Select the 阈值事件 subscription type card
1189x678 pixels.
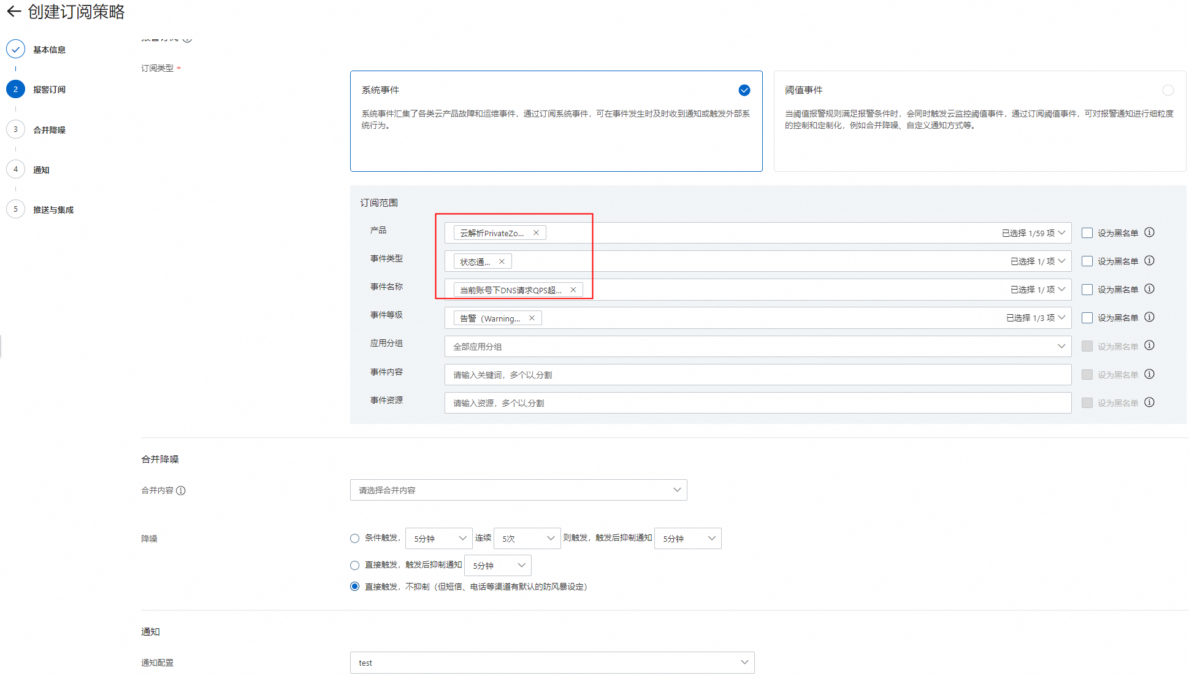coord(979,121)
